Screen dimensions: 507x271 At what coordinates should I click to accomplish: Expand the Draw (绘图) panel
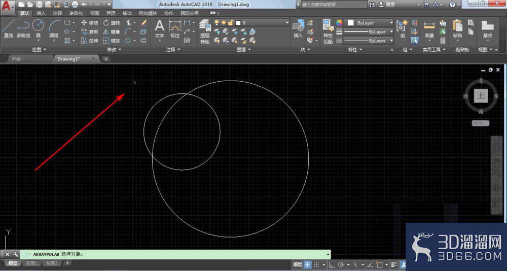pos(39,50)
